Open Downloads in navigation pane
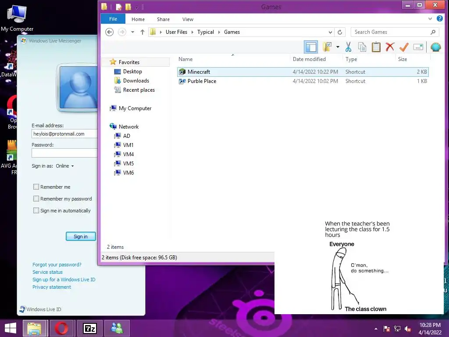The height and width of the screenshot is (337, 449). point(136,81)
